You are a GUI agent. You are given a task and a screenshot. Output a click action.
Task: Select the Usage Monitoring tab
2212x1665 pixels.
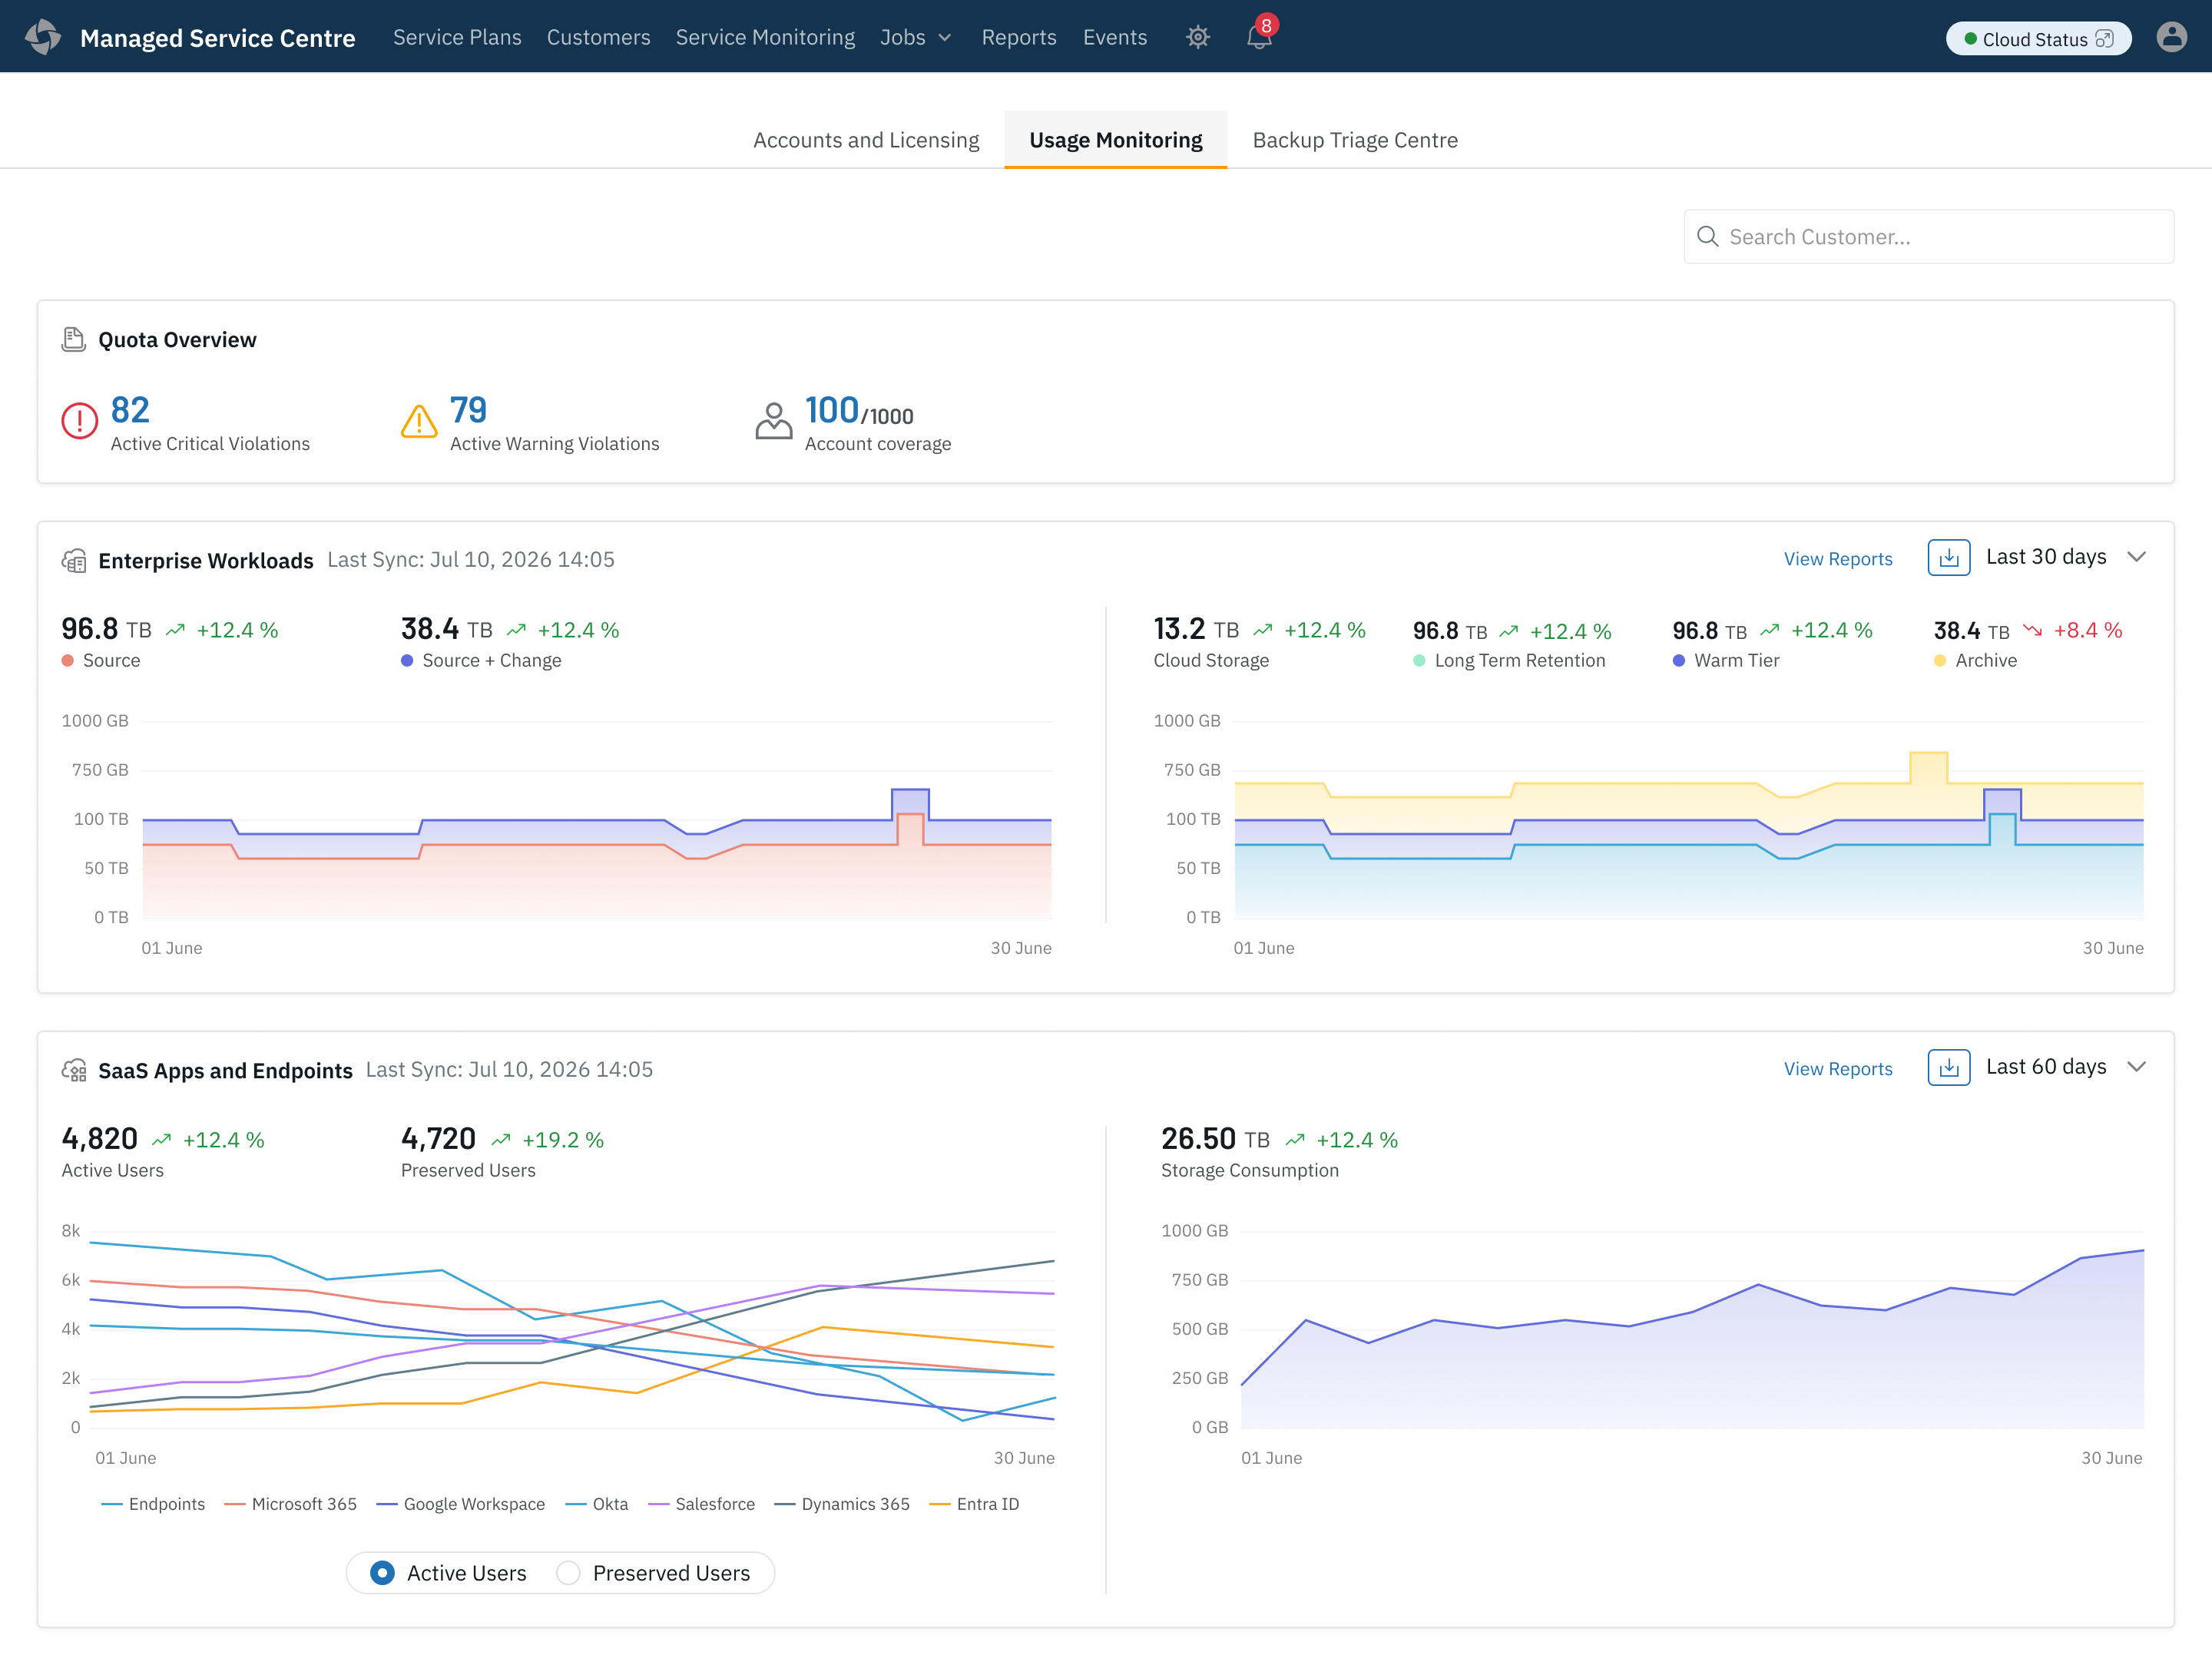tap(1116, 140)
